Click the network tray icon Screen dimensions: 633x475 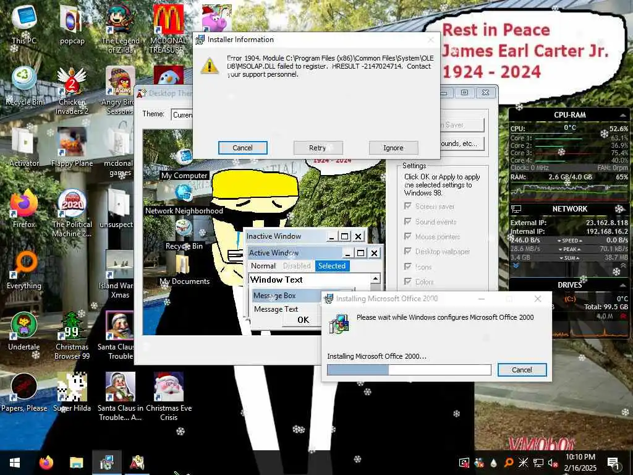click(x=538, y=463)
